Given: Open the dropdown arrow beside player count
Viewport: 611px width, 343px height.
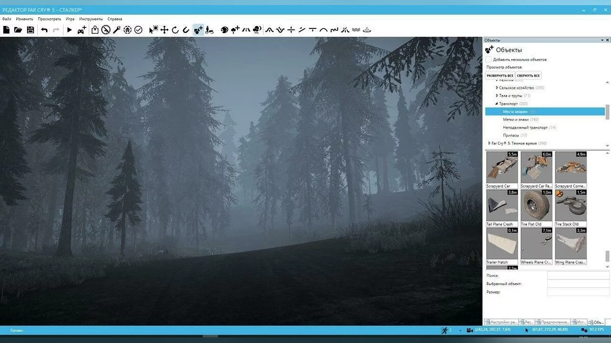Looking at the screenshot, I should pos(460,331).
